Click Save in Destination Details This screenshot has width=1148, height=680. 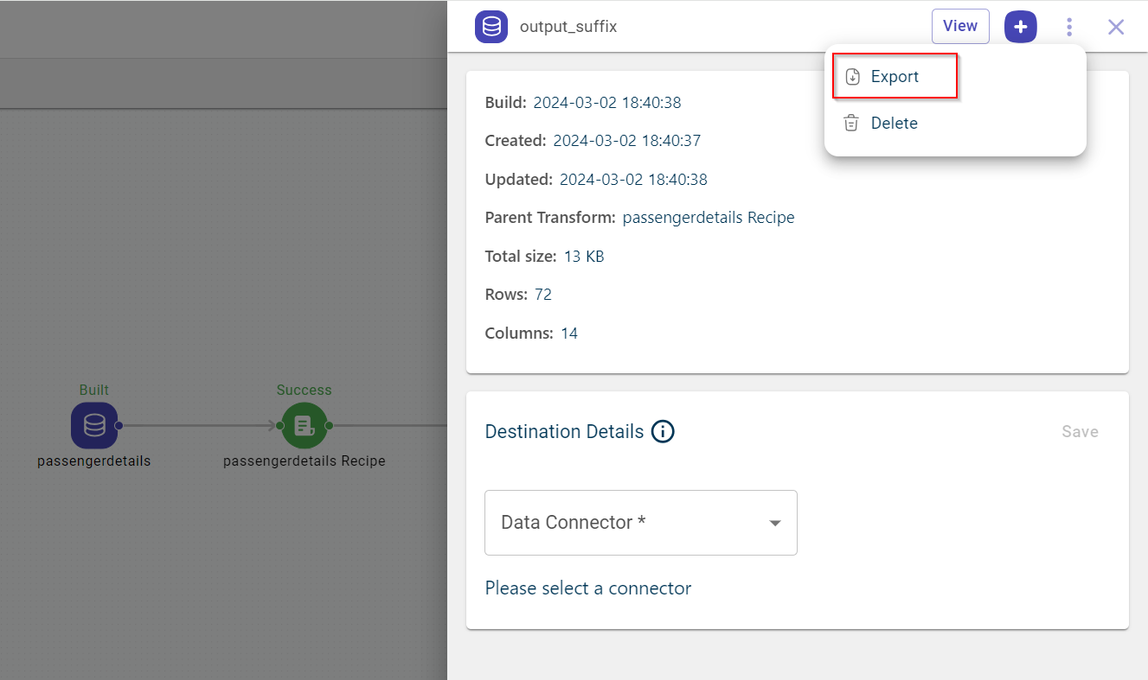coord(1080,432)
